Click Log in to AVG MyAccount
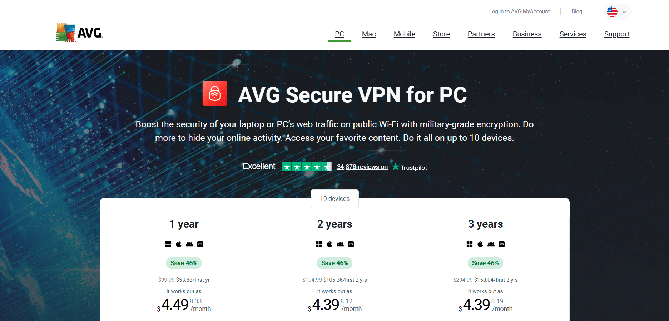 pos(519,11)
